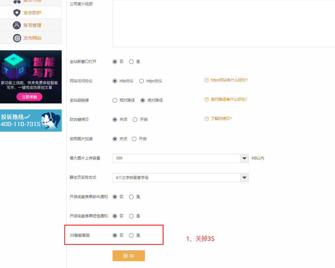Open 账号管理 menu item
The height and width of the screenshot is (268, 335).
tap(31, 25)
